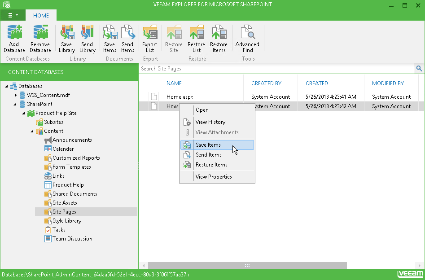Click the Product Help list icon
Screen dimensions: 425x280
click(48, 185)
